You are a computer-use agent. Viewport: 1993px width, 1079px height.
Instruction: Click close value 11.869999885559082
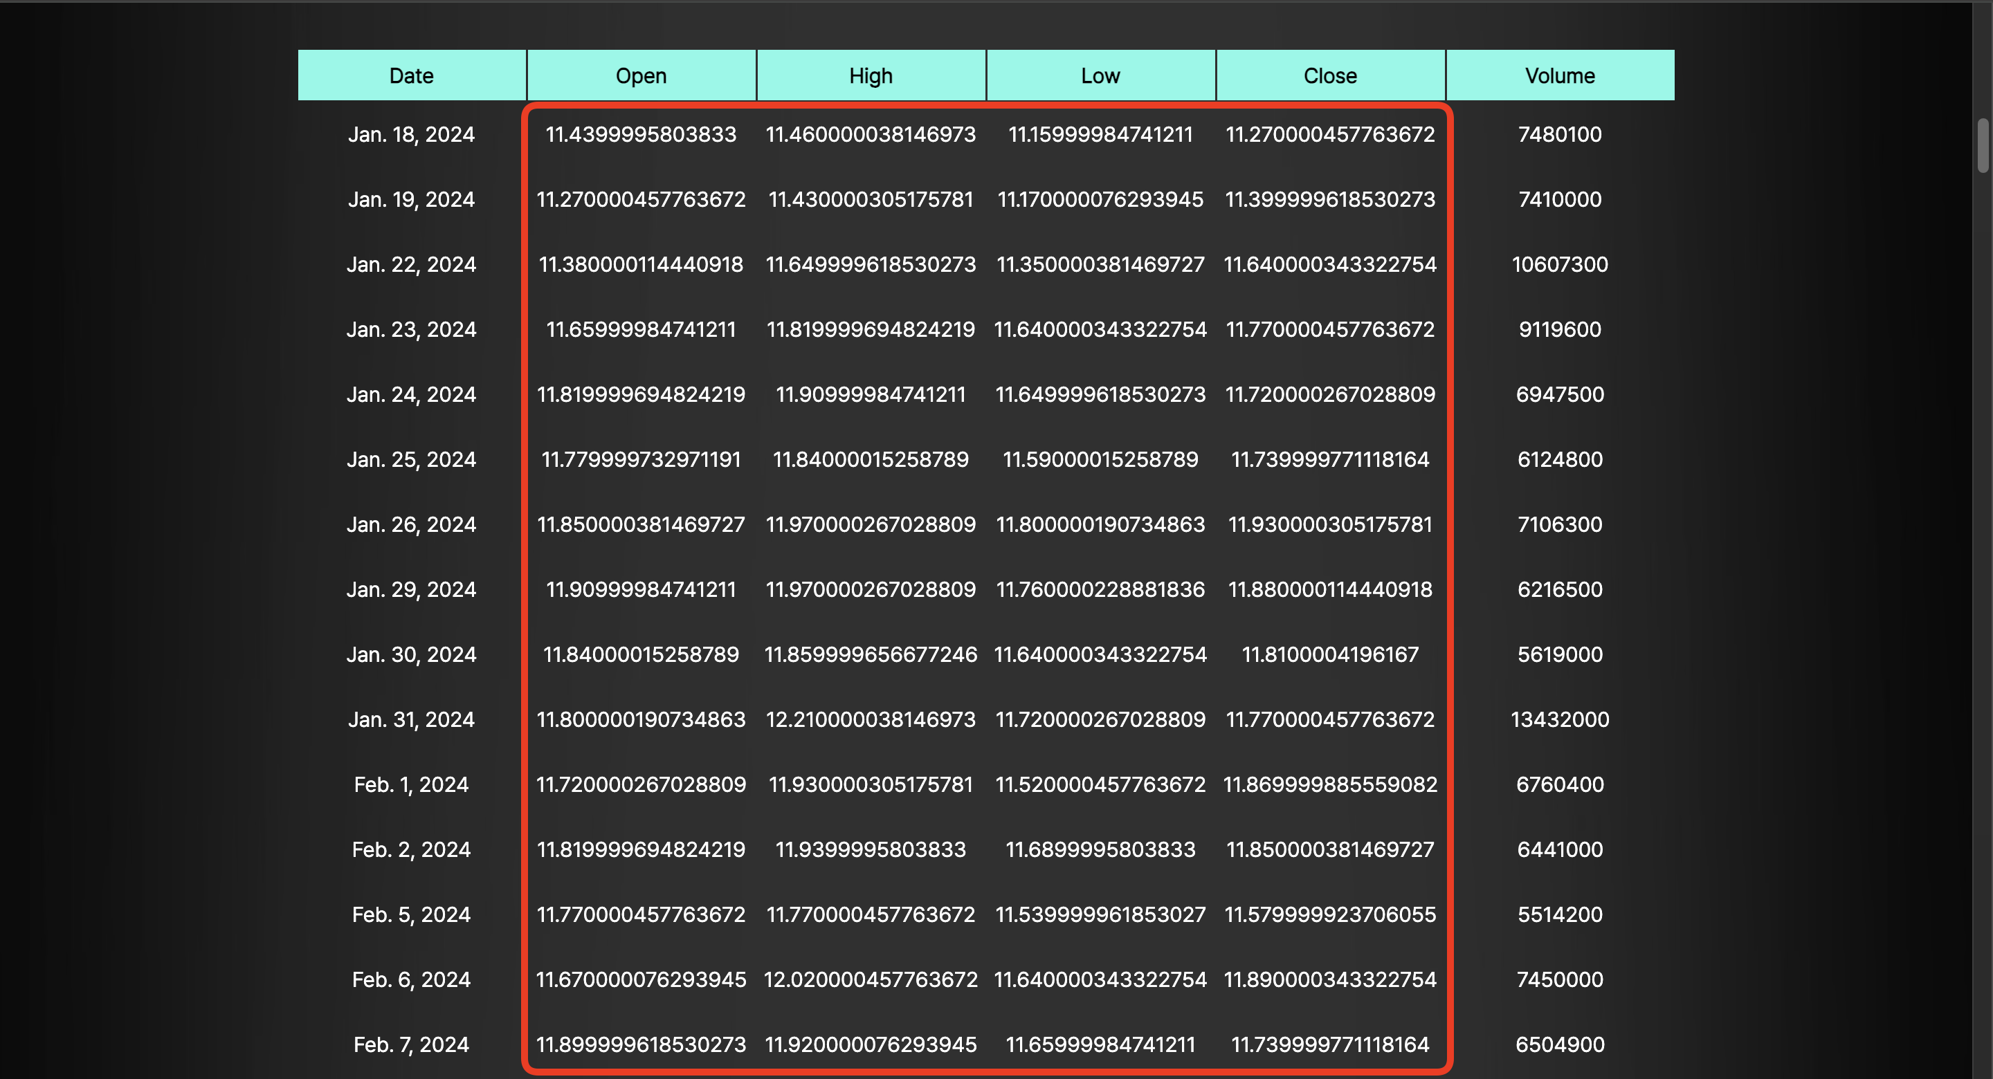tap(1331, 784)
